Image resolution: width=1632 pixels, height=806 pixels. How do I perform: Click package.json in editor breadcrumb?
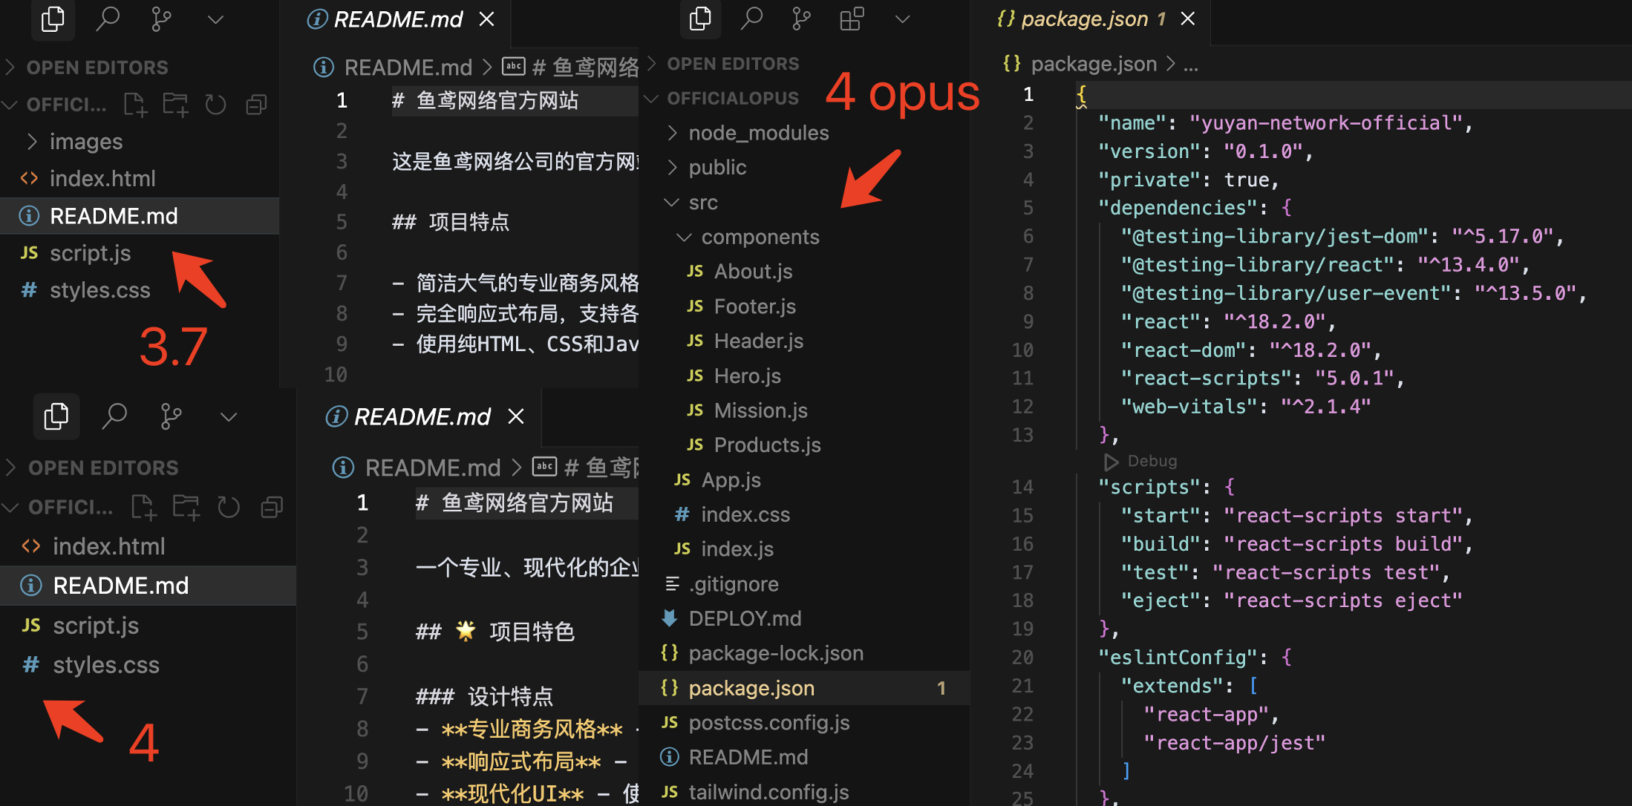(1093, 64)
